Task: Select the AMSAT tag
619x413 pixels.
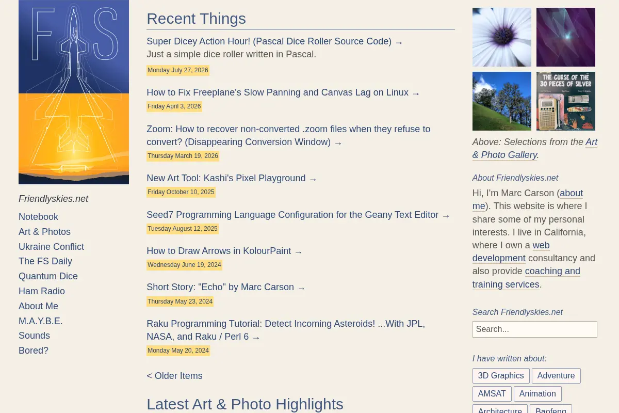Action: click(492, 394)
